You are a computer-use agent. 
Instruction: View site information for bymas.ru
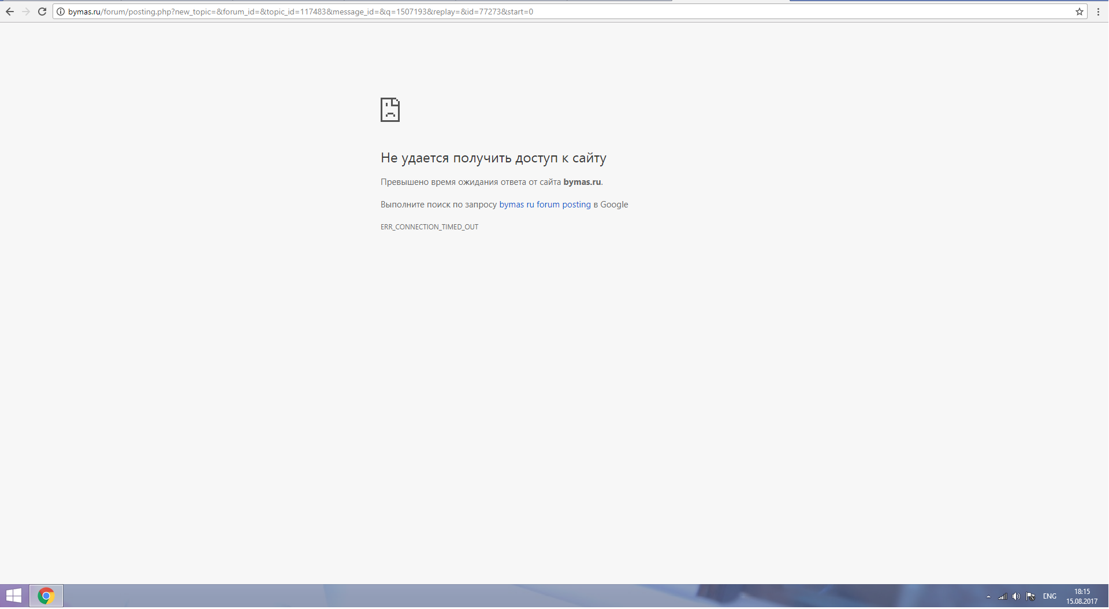[61, 12]
